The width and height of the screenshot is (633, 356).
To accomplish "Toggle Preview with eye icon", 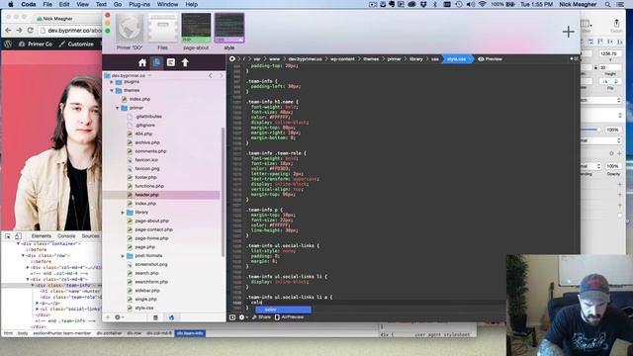I will pos(490,59).
